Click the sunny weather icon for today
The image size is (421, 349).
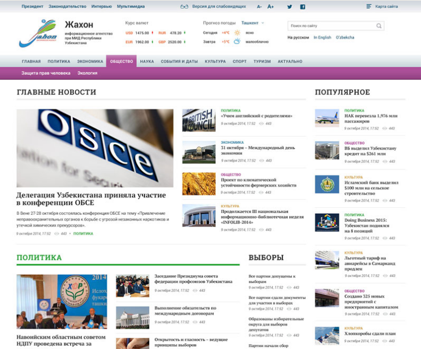(237, 33)
